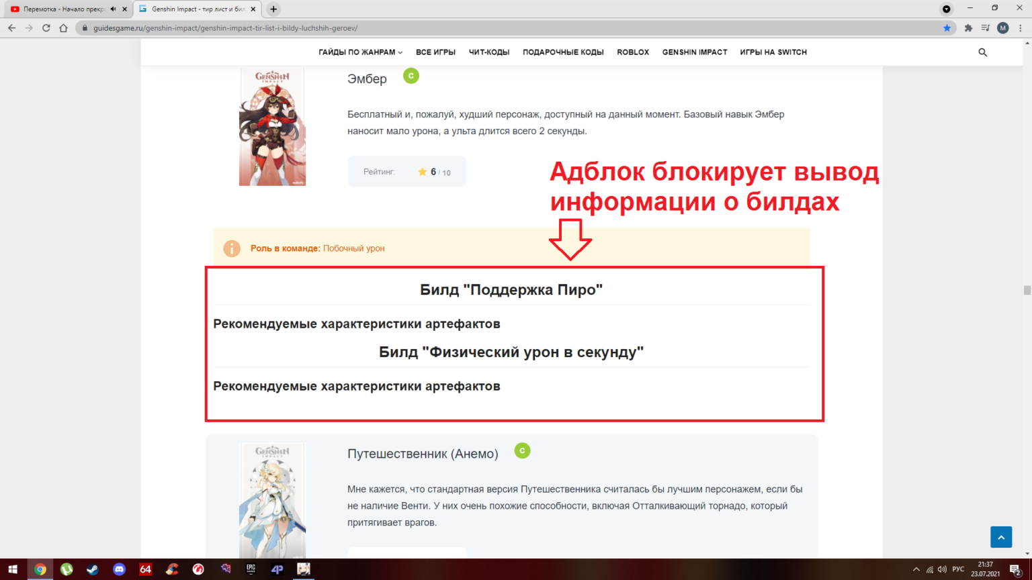Open Epic Games Launcher from taskbar
The width and height of the screenshot is (1032, 580).
click(251, 569)
